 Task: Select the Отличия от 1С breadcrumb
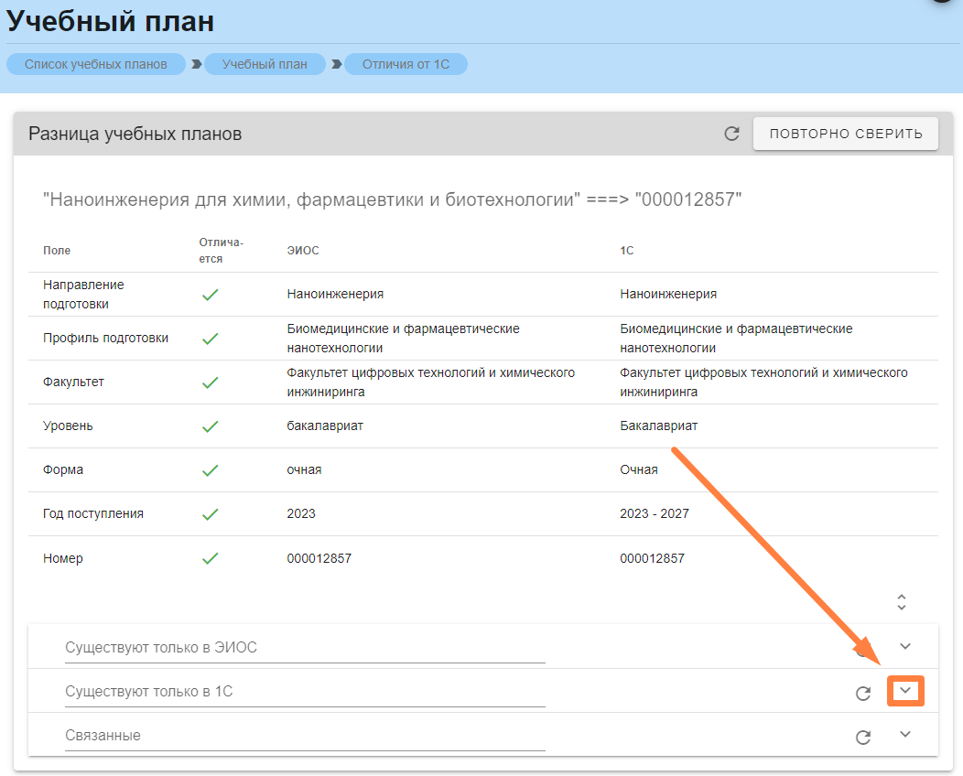click(x=406, y=64)
